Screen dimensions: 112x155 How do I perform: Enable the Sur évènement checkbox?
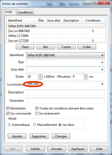(37, 113)
